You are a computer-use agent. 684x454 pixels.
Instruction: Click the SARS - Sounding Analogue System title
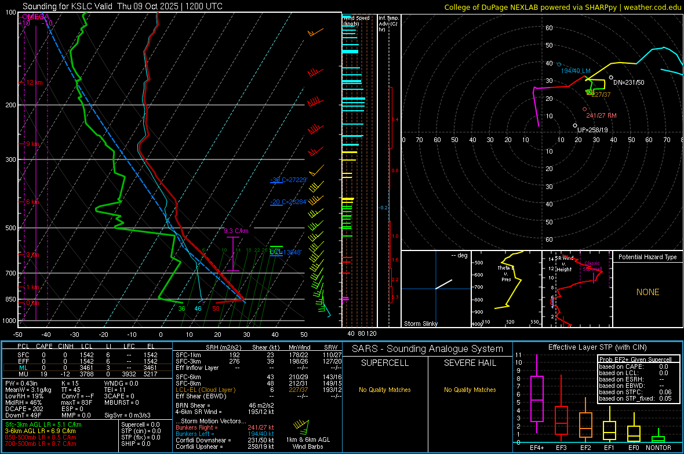[428, 349]
